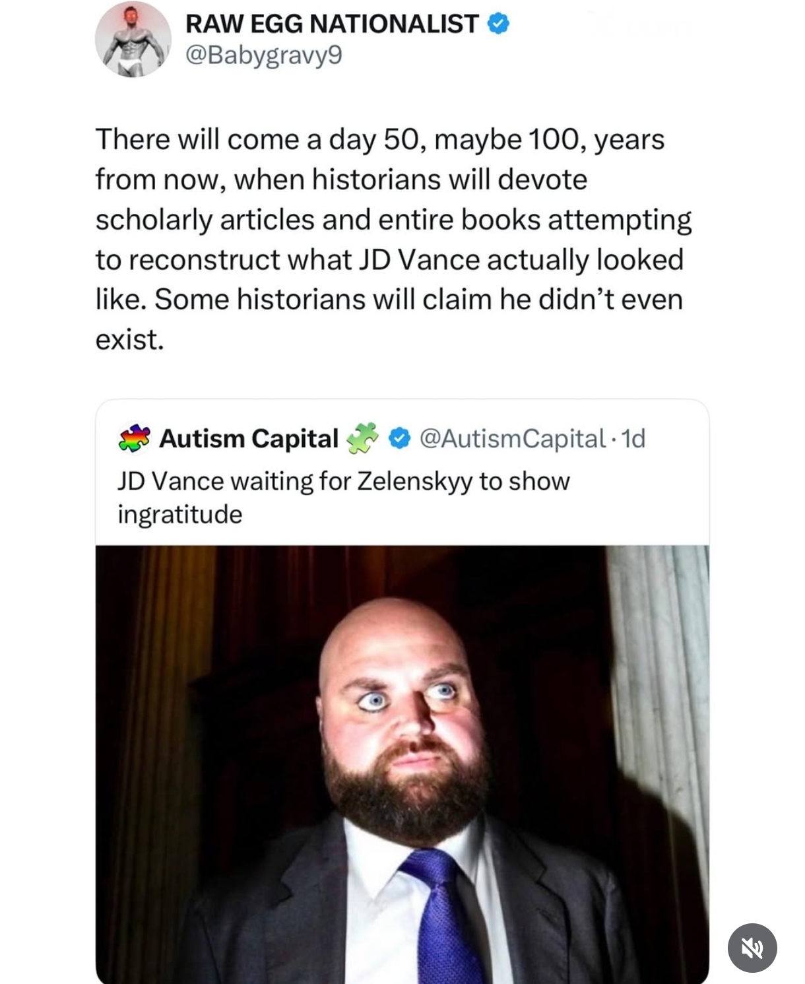Open the Autism Capital account name
Screen dimensions: 805x984
coord(249,438)
